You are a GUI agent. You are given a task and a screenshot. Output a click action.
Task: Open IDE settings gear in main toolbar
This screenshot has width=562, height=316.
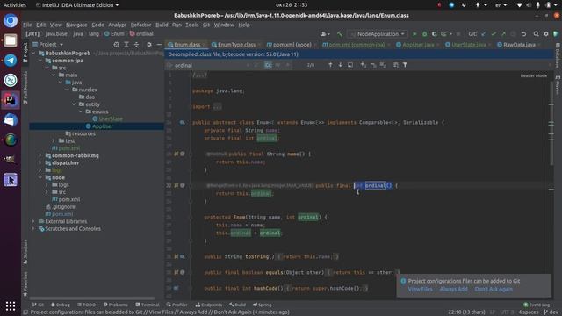[x=546, y=34]
